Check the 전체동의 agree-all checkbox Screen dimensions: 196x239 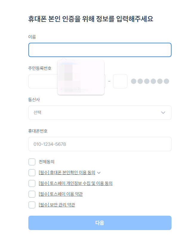pos(32,162)
